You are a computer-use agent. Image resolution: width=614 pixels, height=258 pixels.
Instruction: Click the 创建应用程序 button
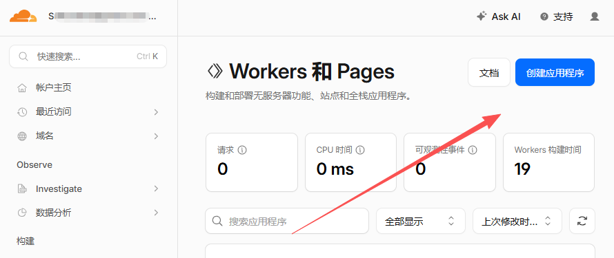[555, 72]
